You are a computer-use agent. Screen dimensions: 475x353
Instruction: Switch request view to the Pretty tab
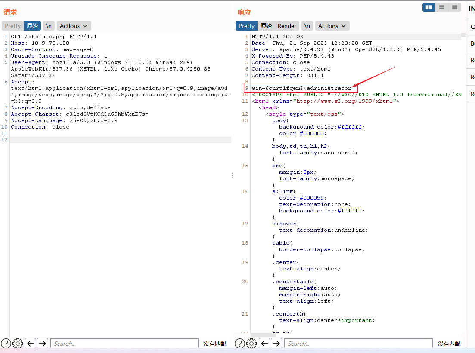click(13, 26)
